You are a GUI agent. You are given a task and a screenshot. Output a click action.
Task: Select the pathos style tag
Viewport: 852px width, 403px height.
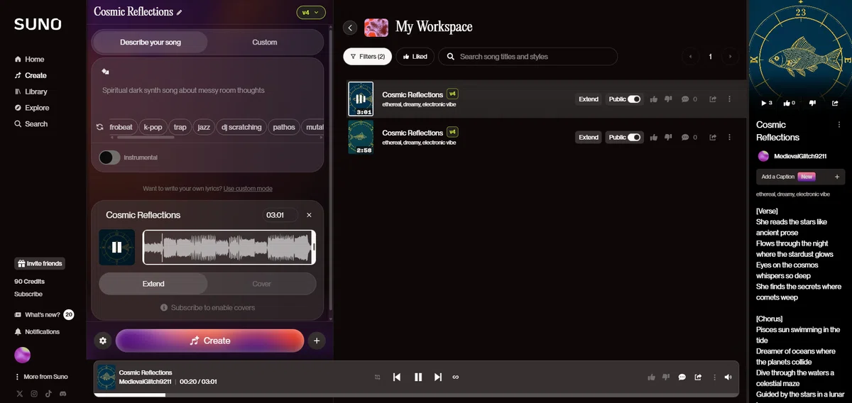tap(284, 127)
